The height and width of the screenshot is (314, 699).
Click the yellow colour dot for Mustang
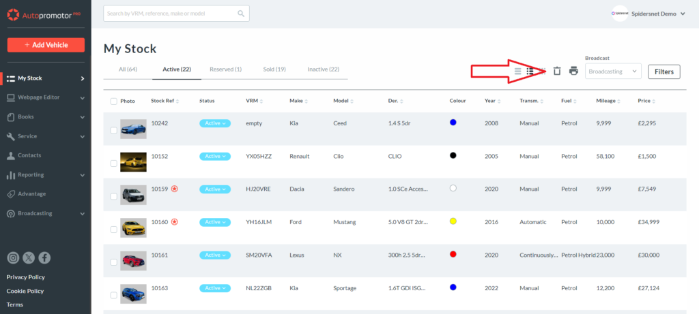[453, 221]
